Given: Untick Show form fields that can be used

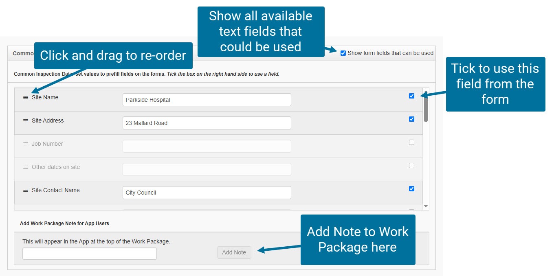Looking at the screenshot, I should tap(343, 53).
